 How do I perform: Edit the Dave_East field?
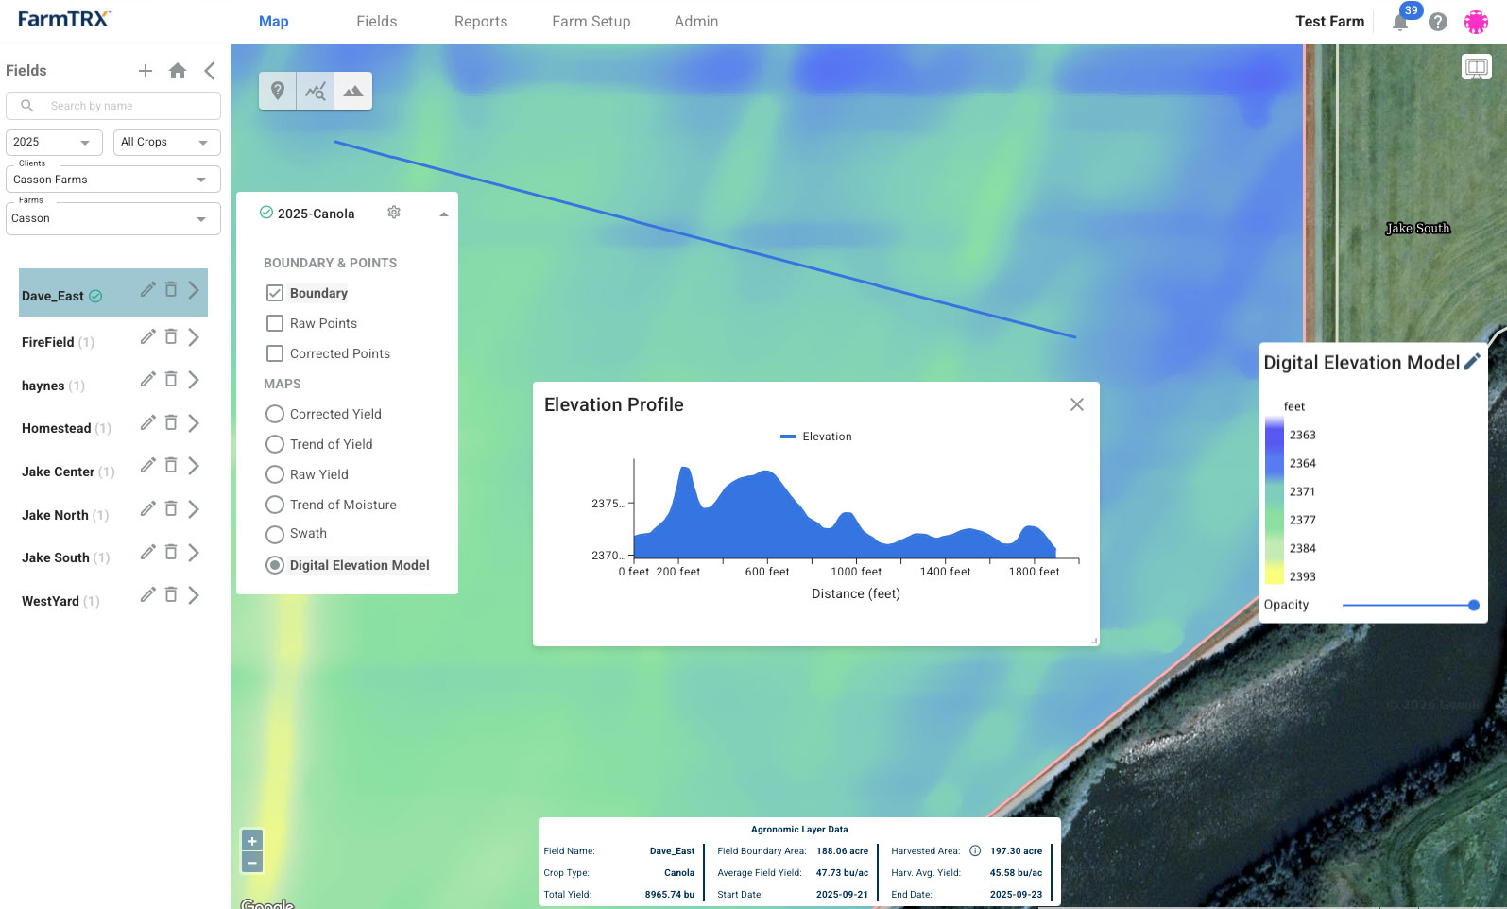click(x=147, y=289)
